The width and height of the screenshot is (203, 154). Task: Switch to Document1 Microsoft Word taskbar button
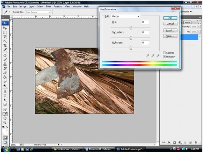click(x=99, y=149)
